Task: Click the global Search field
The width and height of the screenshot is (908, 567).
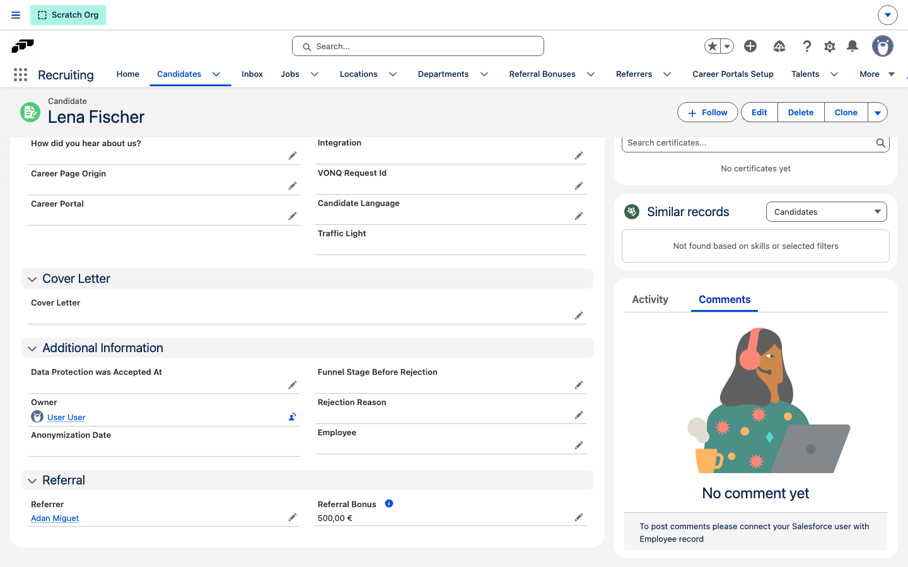Action: pos(418,46)
